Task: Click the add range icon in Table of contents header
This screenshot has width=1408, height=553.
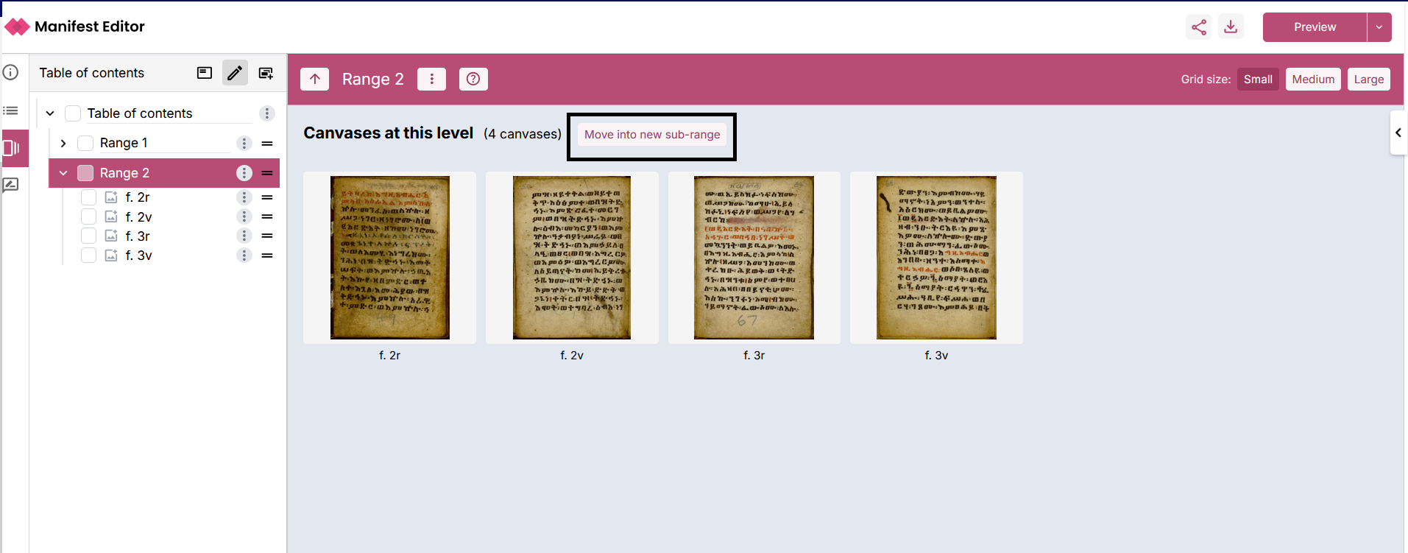Action: [x=266, y=73]
